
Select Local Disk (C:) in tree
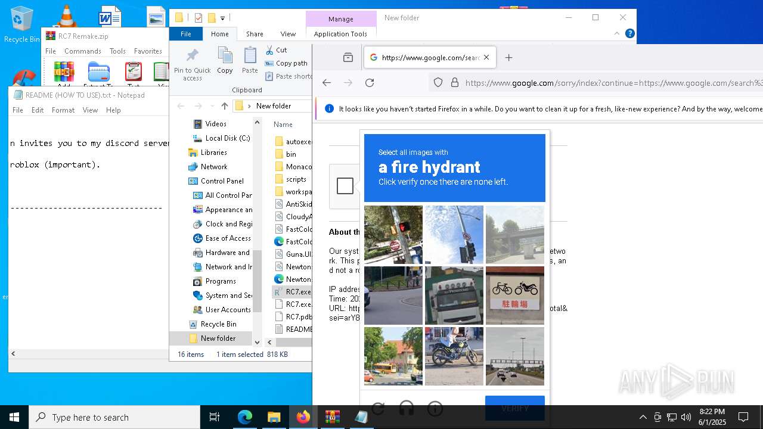point(227,138)
